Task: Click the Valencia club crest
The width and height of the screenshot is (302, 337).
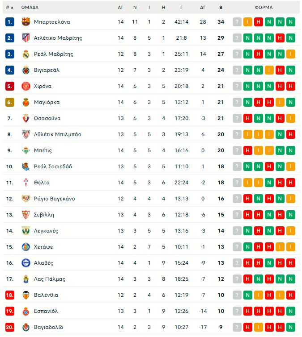Action: (x=26, y=295)
